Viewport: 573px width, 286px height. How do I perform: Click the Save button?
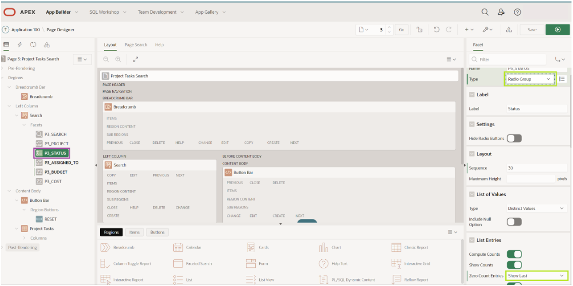(x=532, y=30)
